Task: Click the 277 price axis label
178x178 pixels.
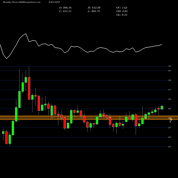Action: click(169, 128)
